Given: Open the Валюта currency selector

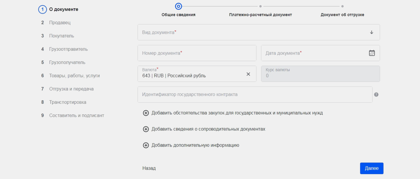Looking at the screenshot, I should [x=191, y=74].
